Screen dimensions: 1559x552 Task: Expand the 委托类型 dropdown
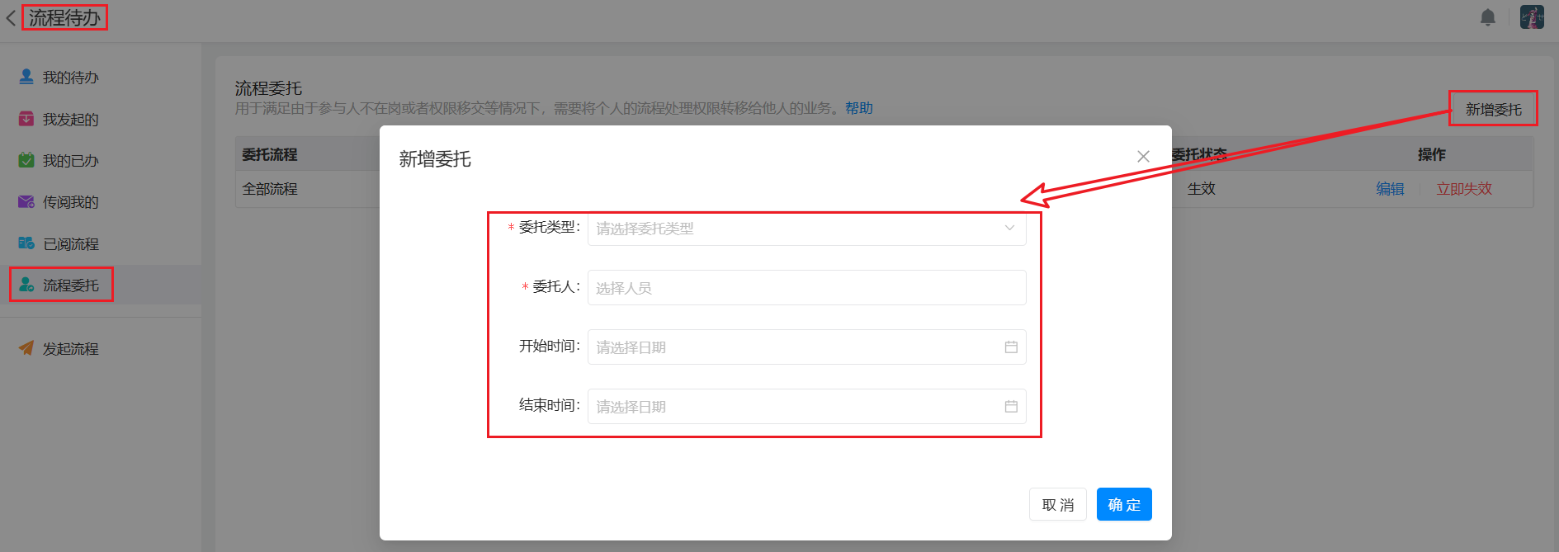pyautogui.click(x=792, y=229)
